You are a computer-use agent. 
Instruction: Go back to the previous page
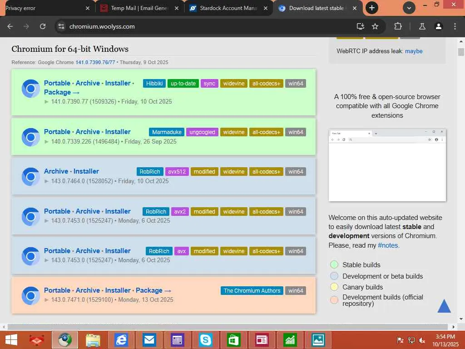10,26
